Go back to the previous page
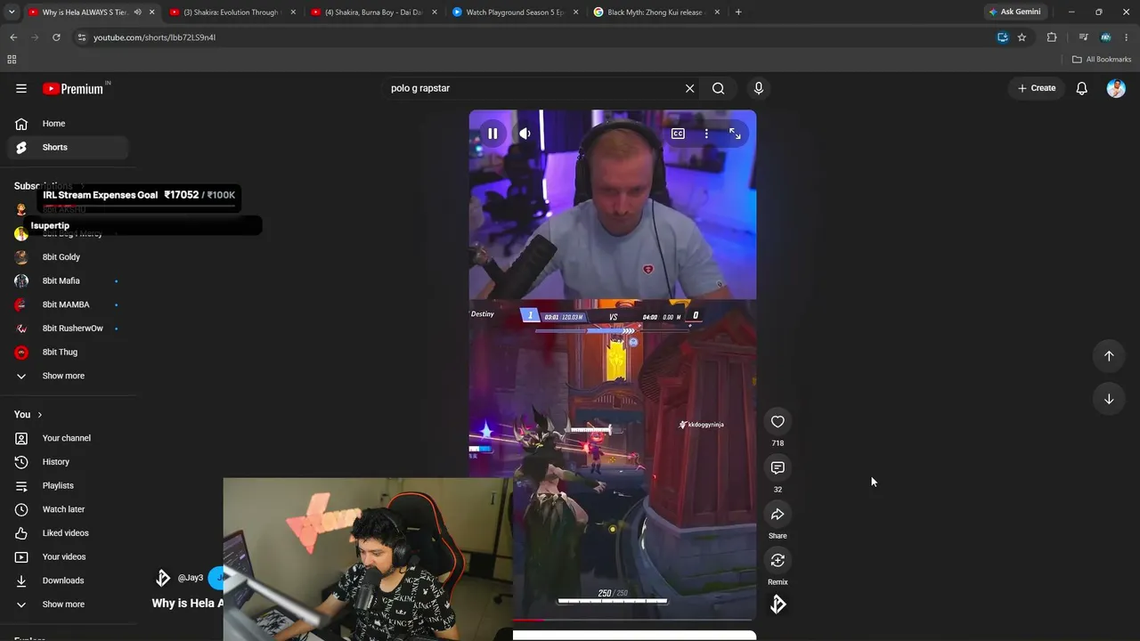This screenshot has height=641, width=1140. tap(13, 37)
